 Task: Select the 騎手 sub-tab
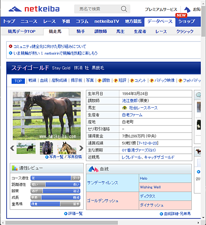coord(81,32)
